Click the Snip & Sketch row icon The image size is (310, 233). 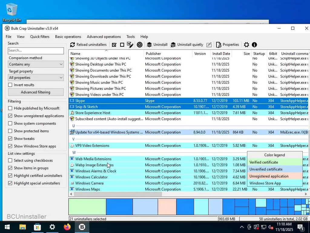pos(72,107)
